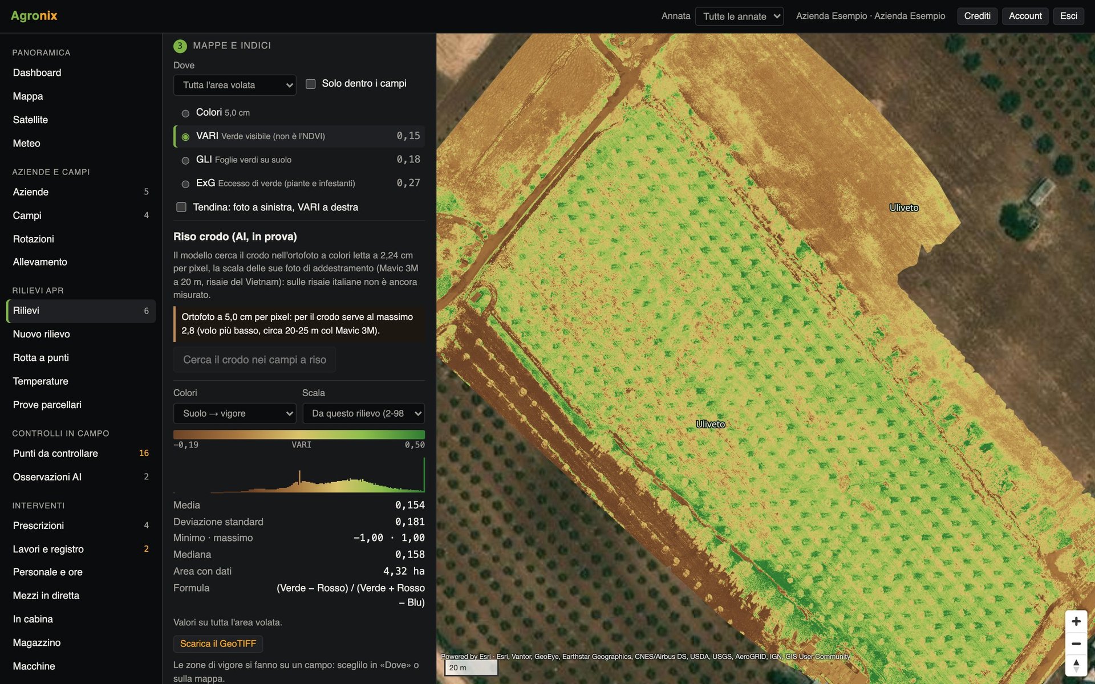Open the Scala range dropdown
Image resolution: width=1095 pixels, height=684 pixels.
tap(363, 413)
